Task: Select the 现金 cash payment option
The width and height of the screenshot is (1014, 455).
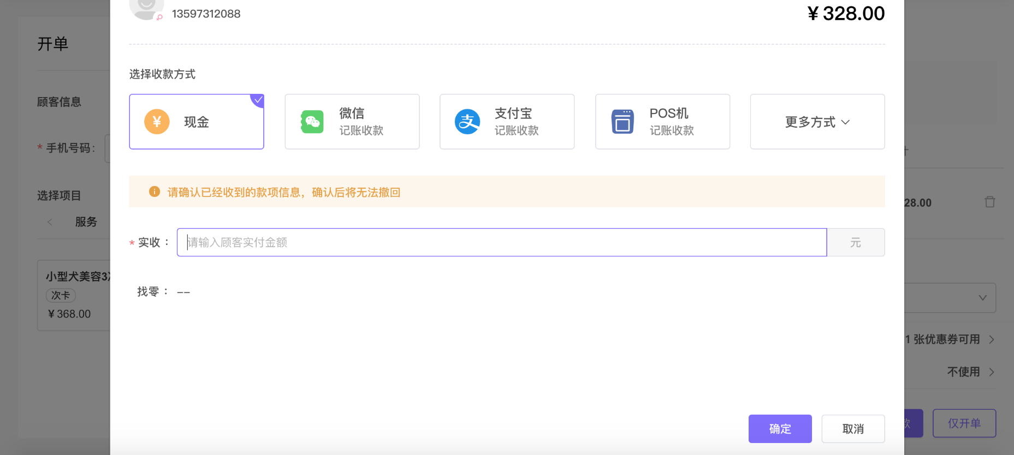Action: point(197,122)
